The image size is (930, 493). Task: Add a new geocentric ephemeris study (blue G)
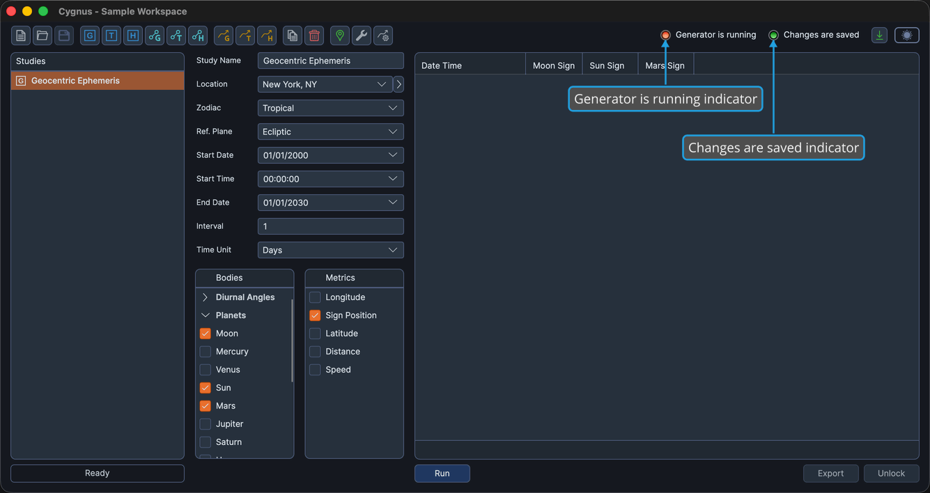[90, 36]
